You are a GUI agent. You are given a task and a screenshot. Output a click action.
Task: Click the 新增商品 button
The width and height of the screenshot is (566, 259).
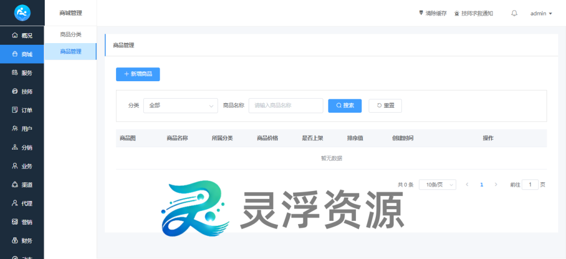pyautogui.click(x=138, y=75)
